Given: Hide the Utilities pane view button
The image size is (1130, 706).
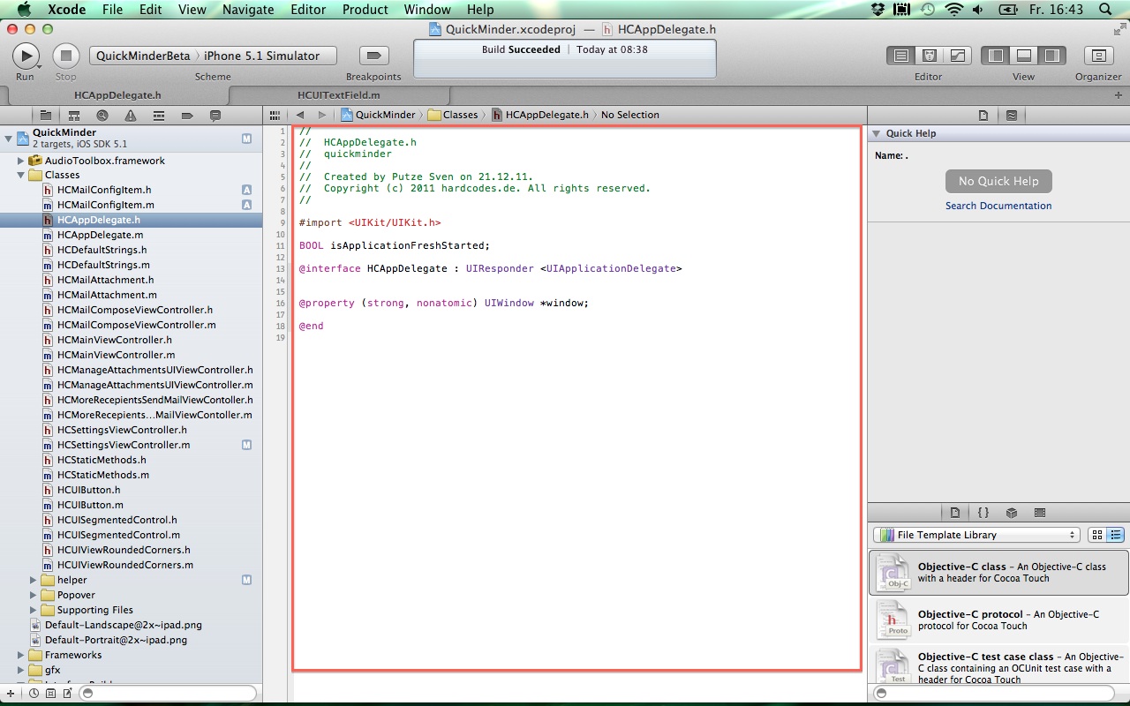Looking at the screenshot, I should click(1052, 56).
